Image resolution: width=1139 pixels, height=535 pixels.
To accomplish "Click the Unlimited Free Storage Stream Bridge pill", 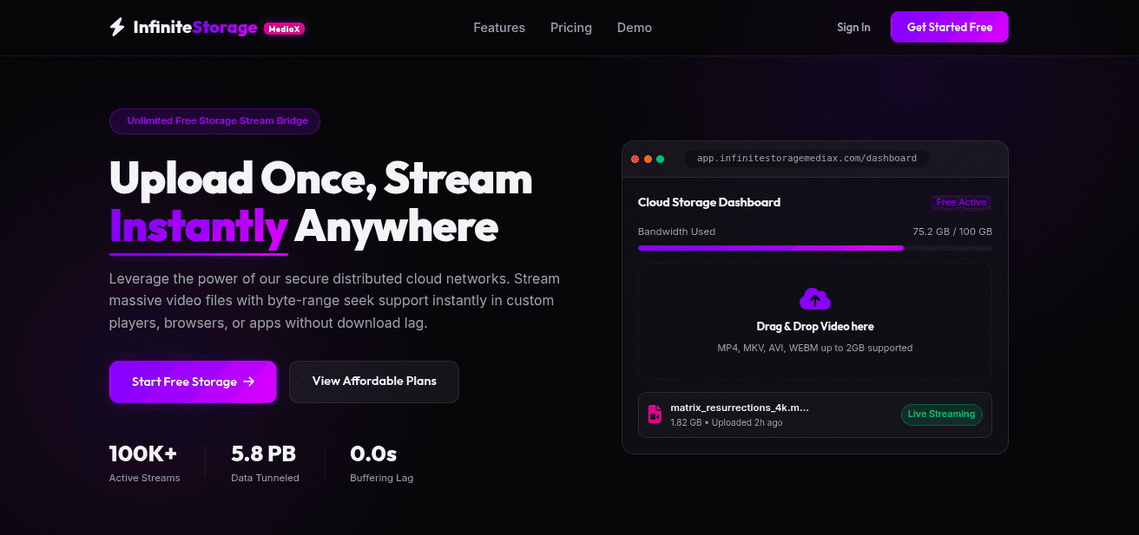I will tap(215, 121).
